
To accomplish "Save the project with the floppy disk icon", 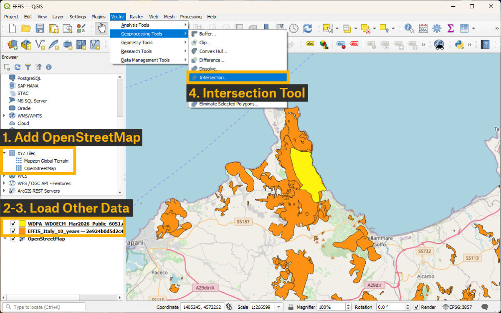I will click(40, 28).
